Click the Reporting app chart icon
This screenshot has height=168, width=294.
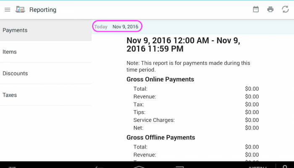pyautogui.click(x=20, y=10)
